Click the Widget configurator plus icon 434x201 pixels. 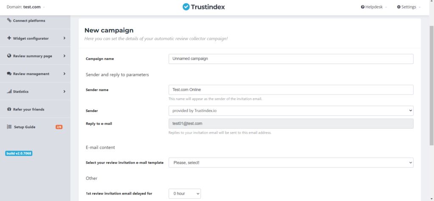coord(9,38)
